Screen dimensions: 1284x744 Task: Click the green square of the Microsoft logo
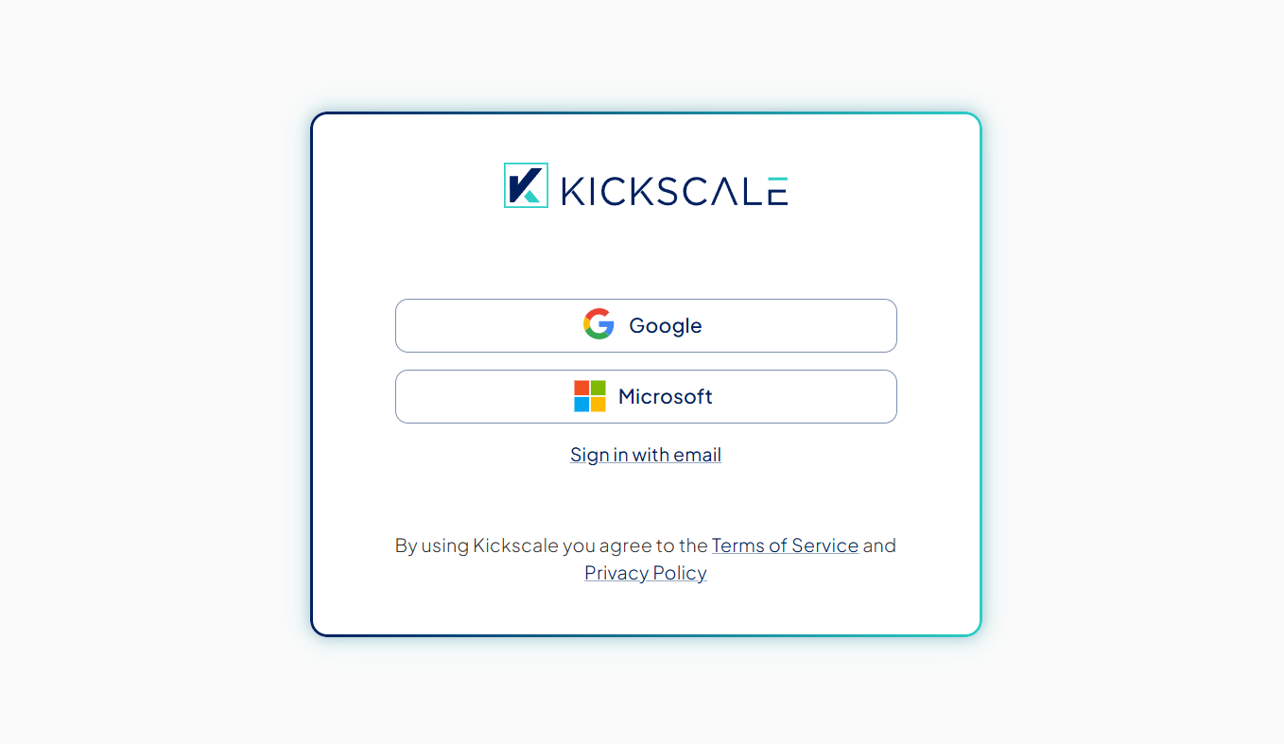(x=599, y=388)
